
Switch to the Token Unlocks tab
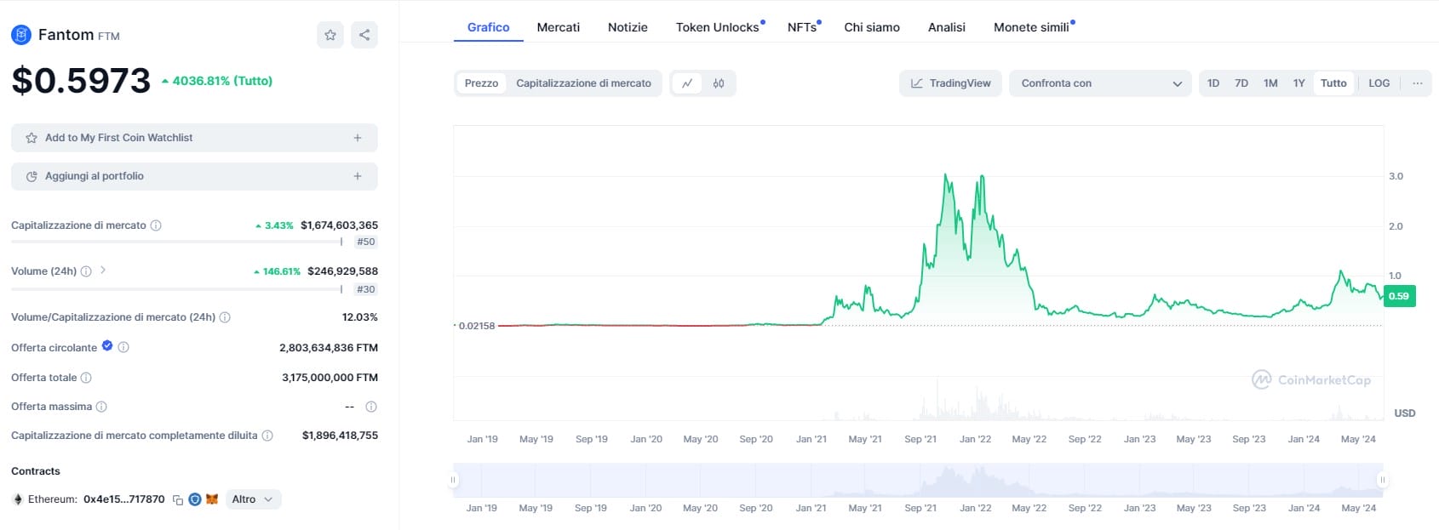pos(717,27)
